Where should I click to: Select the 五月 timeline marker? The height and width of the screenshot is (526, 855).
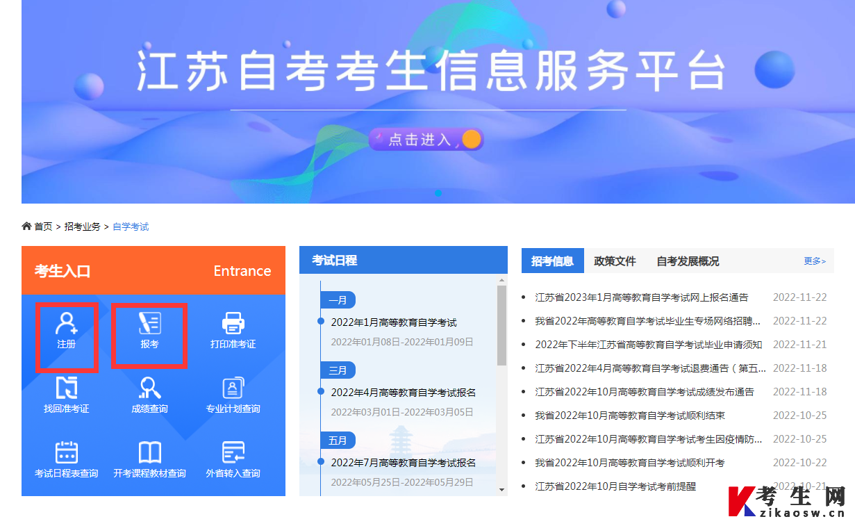[x=338, y=441]
